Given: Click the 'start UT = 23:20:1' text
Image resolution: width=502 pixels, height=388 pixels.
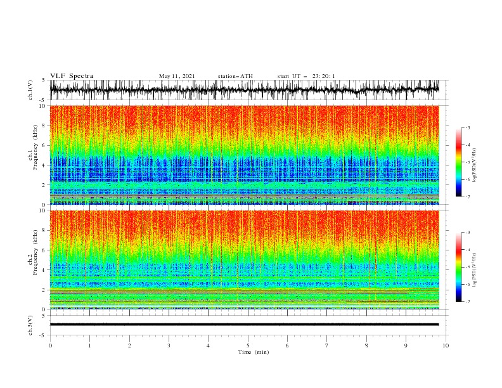Looking at the screenshot, I should (x=306, y=76).
